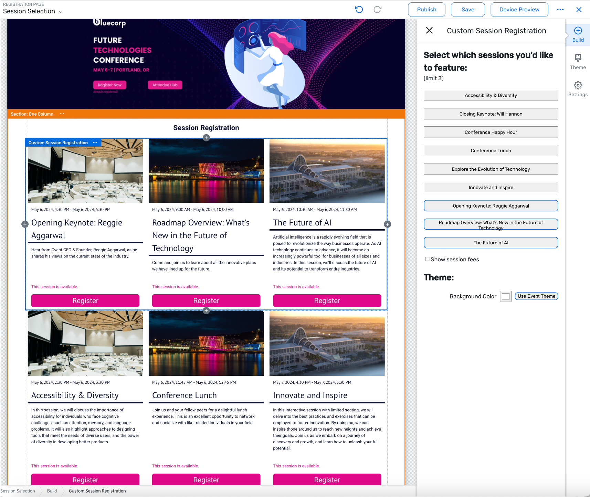Click the Session Selection breadcrumb
Viewport: 590px width, 497px height.
coord(18,491)
